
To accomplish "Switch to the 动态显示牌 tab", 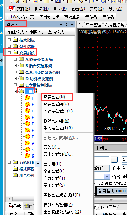I will [115, 25].
